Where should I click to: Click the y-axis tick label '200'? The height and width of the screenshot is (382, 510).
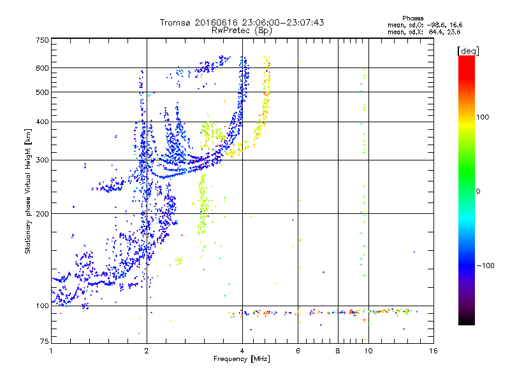(x=43, y=214)
